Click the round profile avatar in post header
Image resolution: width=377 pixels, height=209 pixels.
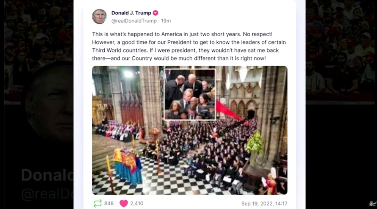pos(99,17)
